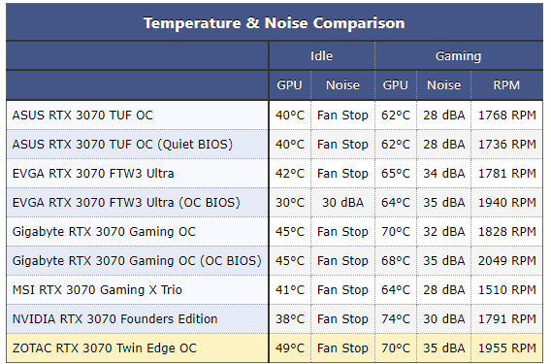This screenshot has height=364, width=551.
Task: Select the 1510 RPM cell for MSI
Action: point(507,290)
